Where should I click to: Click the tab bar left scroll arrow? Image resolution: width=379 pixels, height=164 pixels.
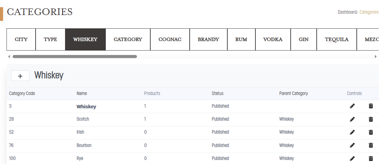coord(9,57)
